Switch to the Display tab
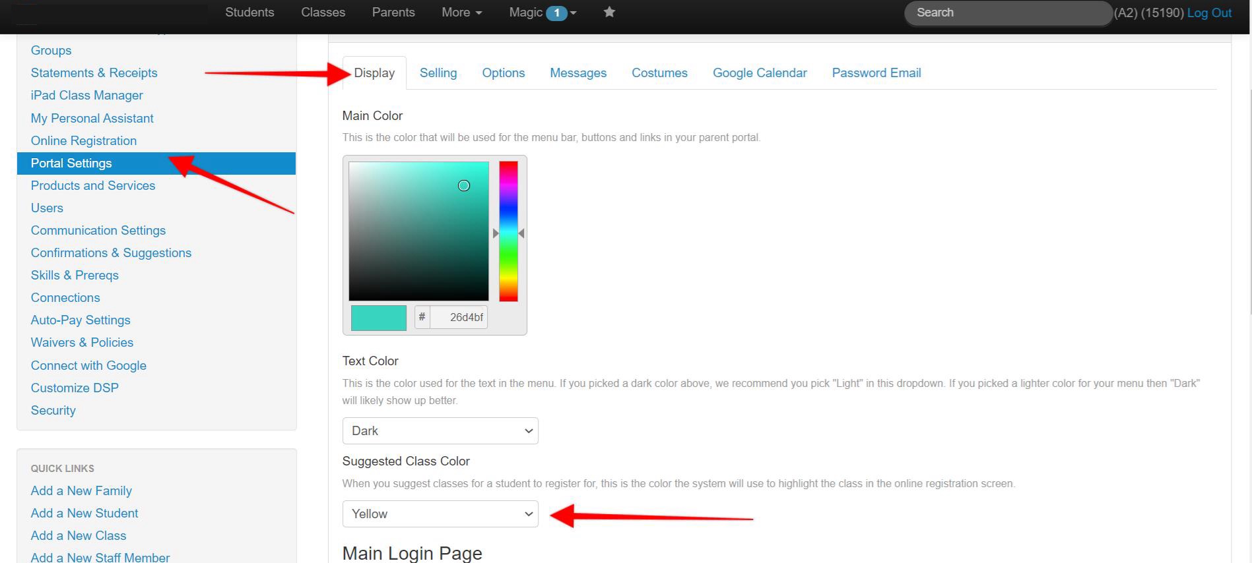 pyautogui.click(x=374, y=73)
